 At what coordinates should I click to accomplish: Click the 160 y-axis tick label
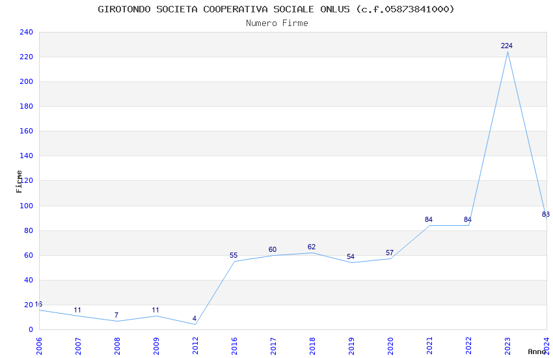pos(26,131)
